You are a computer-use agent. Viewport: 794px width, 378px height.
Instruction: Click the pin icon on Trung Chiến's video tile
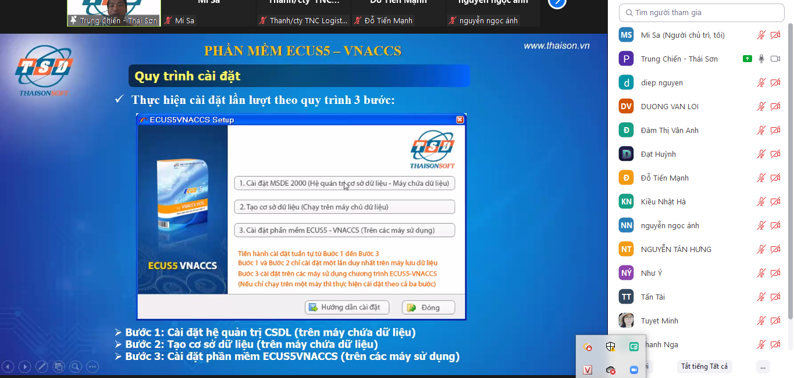pyautogui.click(x=73, y=20)
